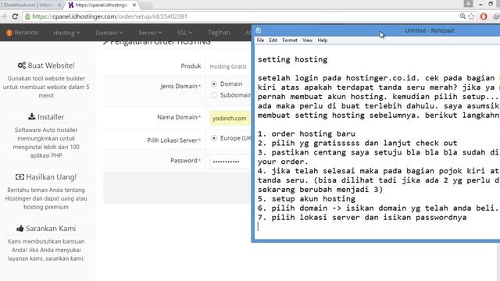The height and width of the screenshot is (281, 500).
Task: Open Notepad View menu
Action: pos(307,40)
